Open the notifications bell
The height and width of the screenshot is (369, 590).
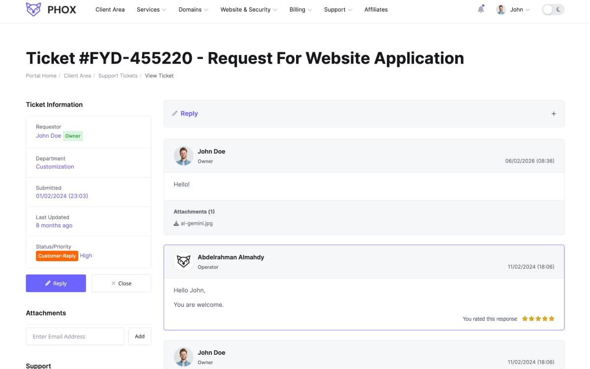[481, 9]
